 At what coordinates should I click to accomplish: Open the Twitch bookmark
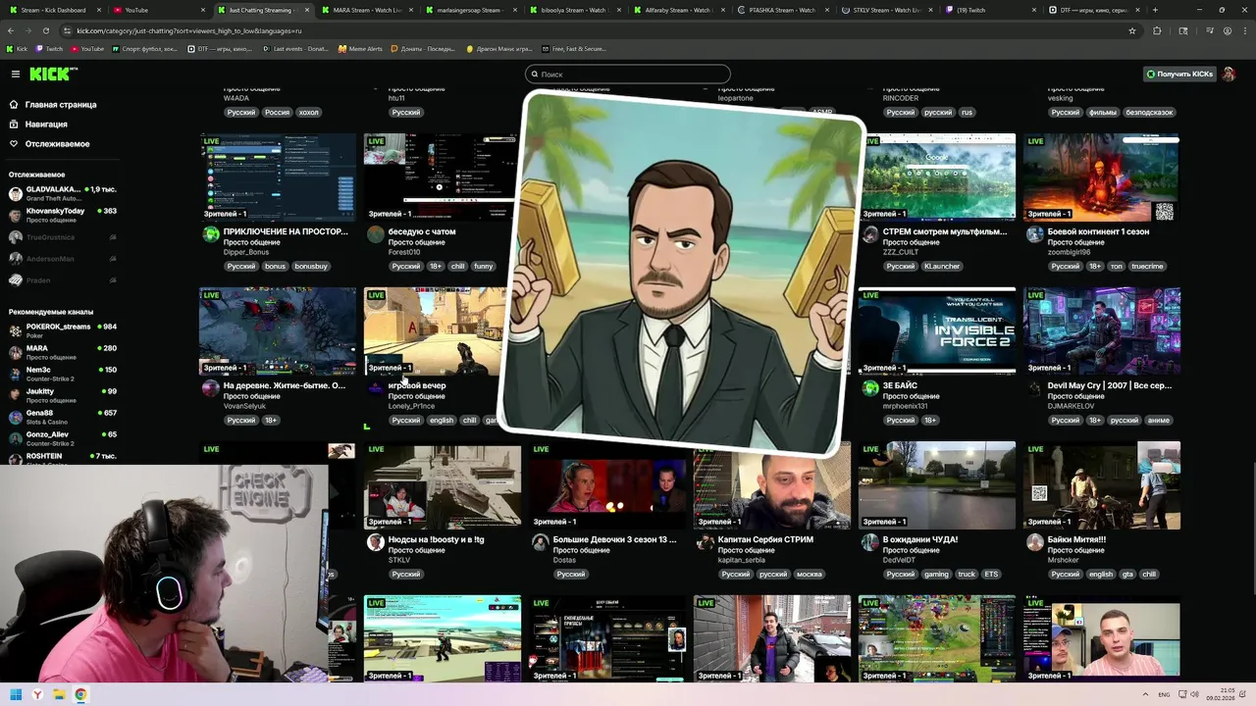click(x=49, y=48)
